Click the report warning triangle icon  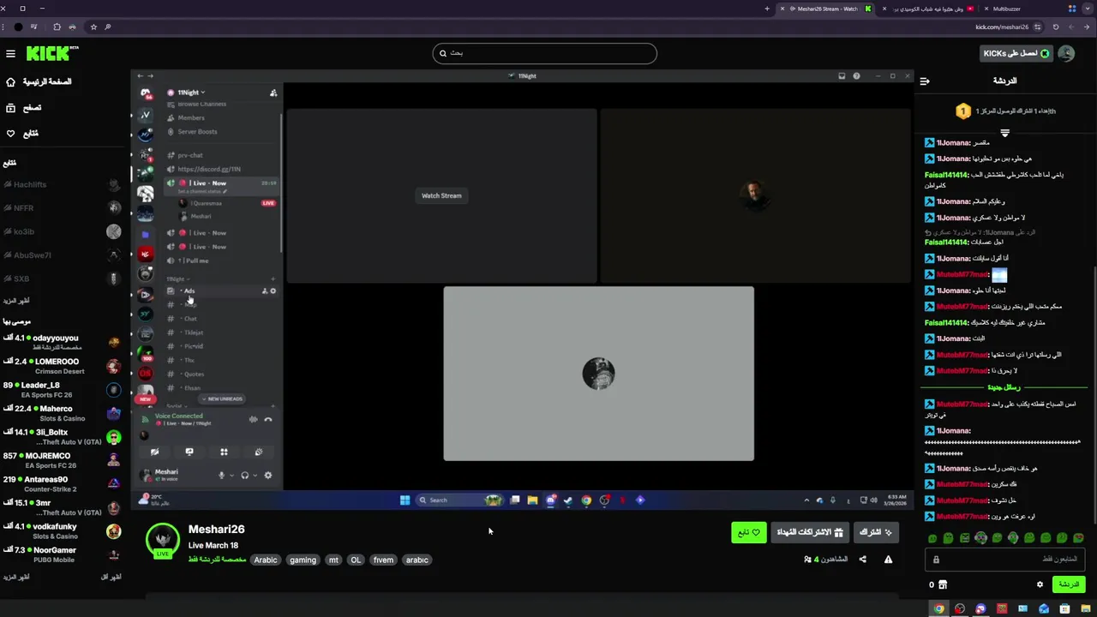[888, 560]
